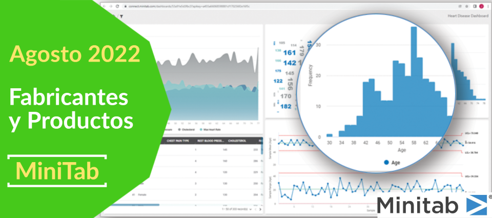Image resolution: width=492 pixels, height=218 pixels.
Task: Click the blood pressure cell 160
Action: pyautogui.click(x=225, y=161)
